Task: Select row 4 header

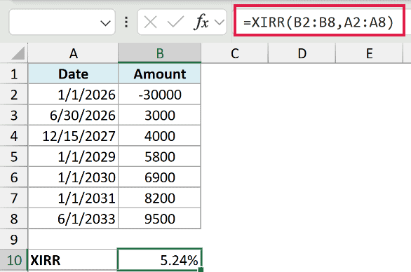Action: point(13,136)
